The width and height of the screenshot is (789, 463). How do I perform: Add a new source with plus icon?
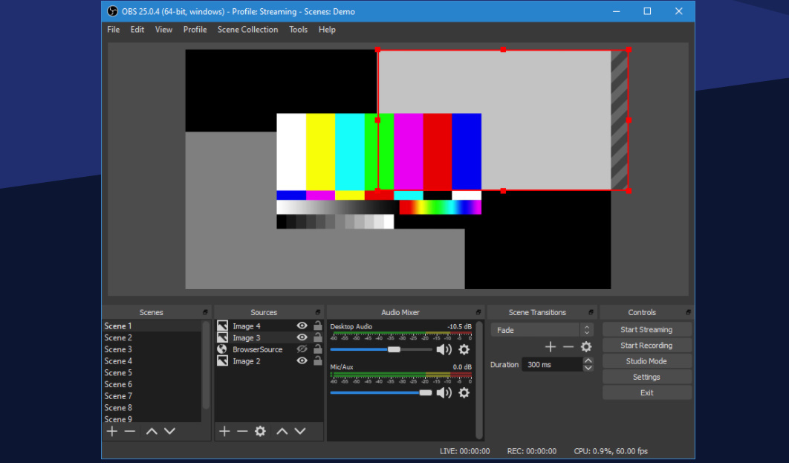(x=224, y=431)
